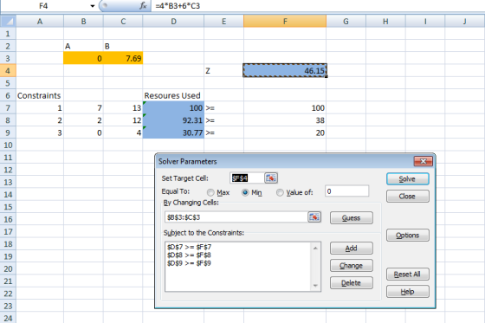Select column E header

pos(224,22)
